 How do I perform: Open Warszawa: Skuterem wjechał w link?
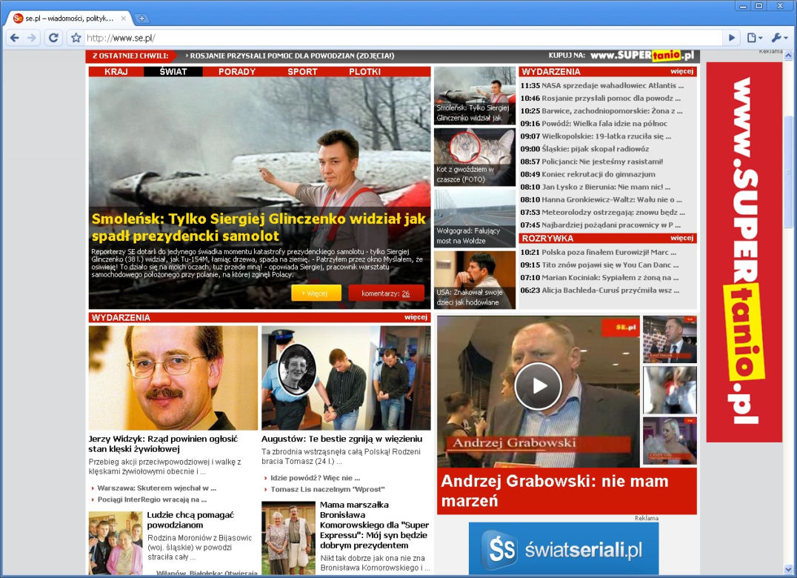coord(156,488)
